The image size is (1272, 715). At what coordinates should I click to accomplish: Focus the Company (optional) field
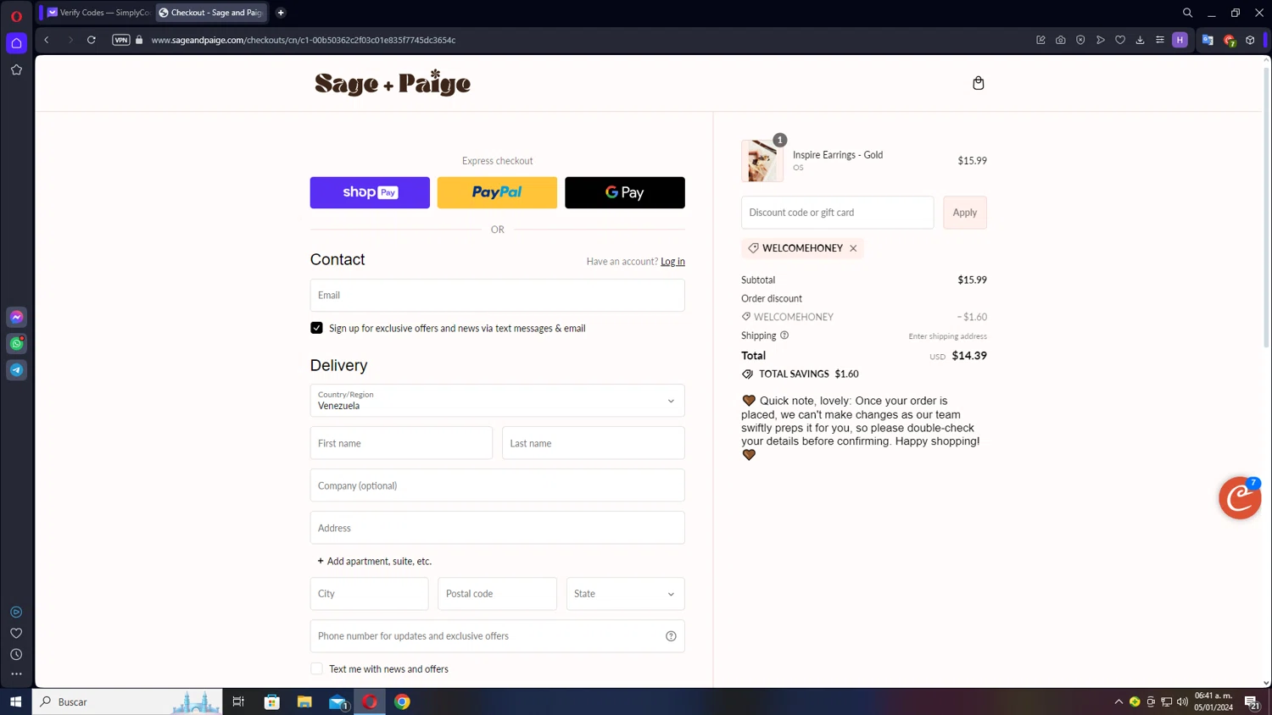pyautogui.click(x=497, y=485)
